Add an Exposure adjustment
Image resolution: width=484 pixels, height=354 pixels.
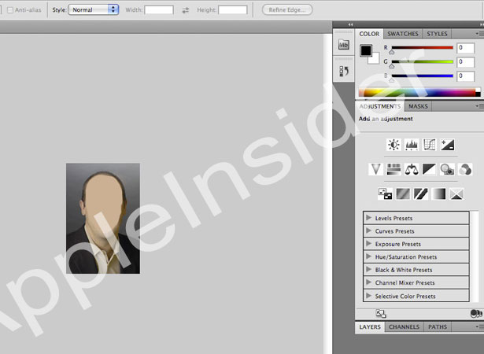click(x=447, y=145)
